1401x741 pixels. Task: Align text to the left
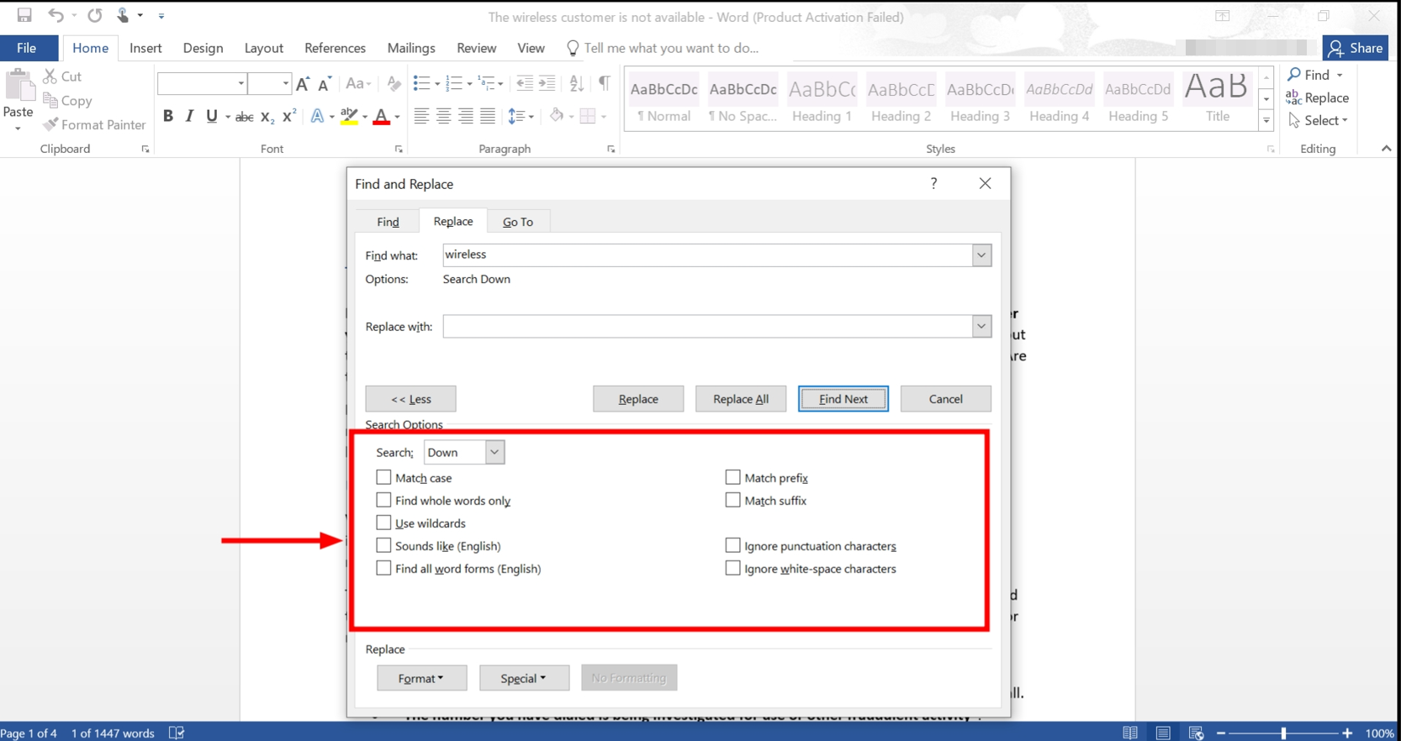point(421,116)
